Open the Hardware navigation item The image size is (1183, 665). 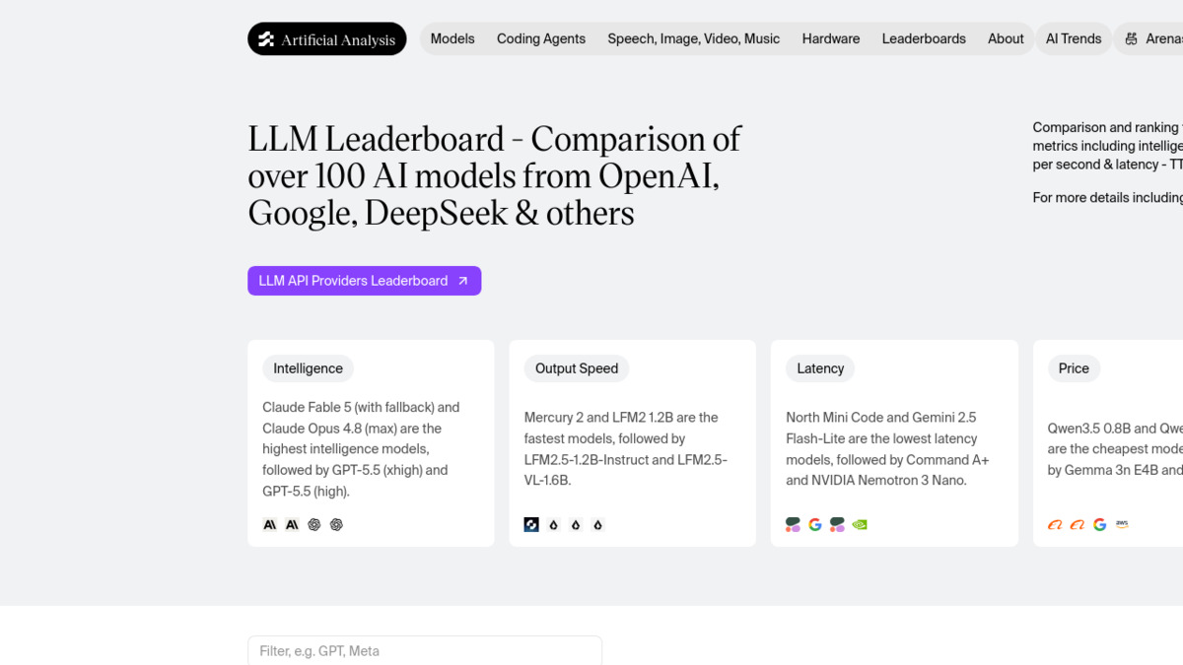tap(831, 39)
